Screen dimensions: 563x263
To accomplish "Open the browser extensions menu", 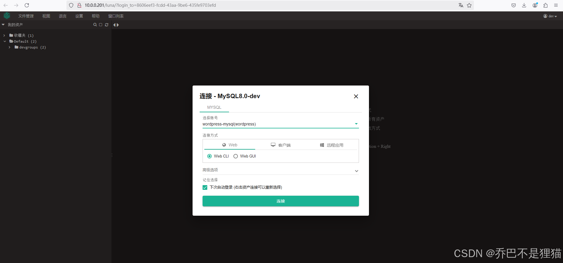I will click(x=546, y=5).
